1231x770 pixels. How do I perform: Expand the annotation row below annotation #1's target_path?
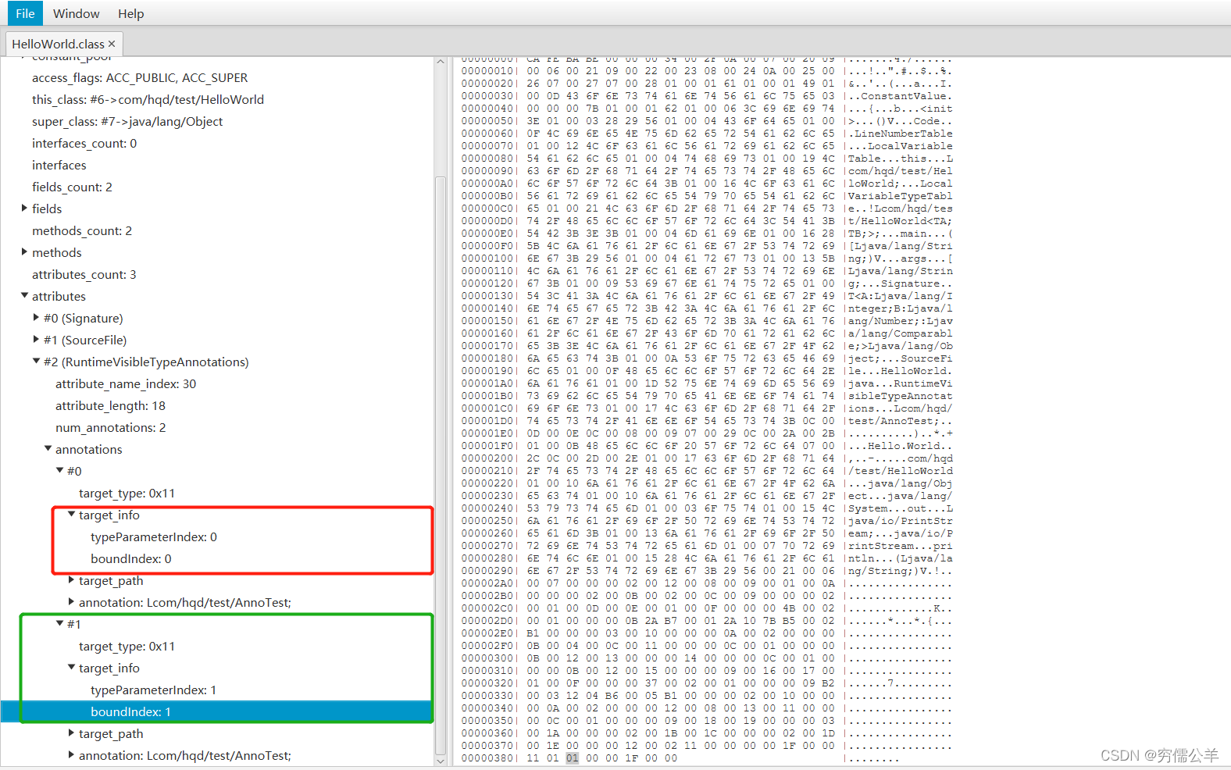coord(71,755)
